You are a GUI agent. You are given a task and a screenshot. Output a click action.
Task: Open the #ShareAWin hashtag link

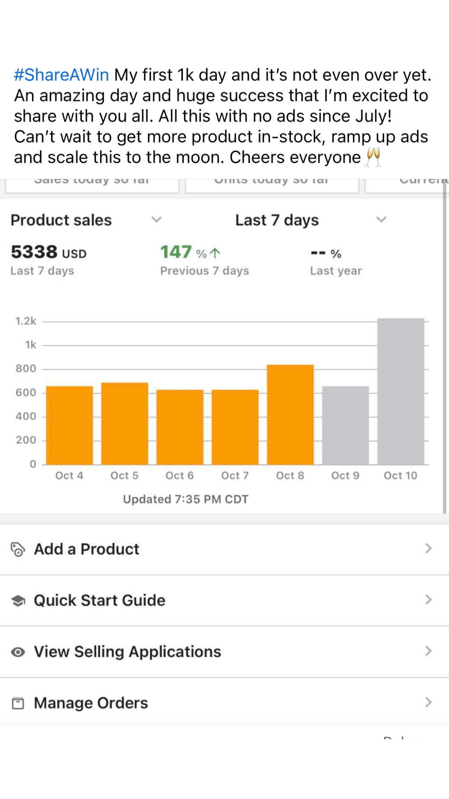pyautogui.click(x=62, y=75)
